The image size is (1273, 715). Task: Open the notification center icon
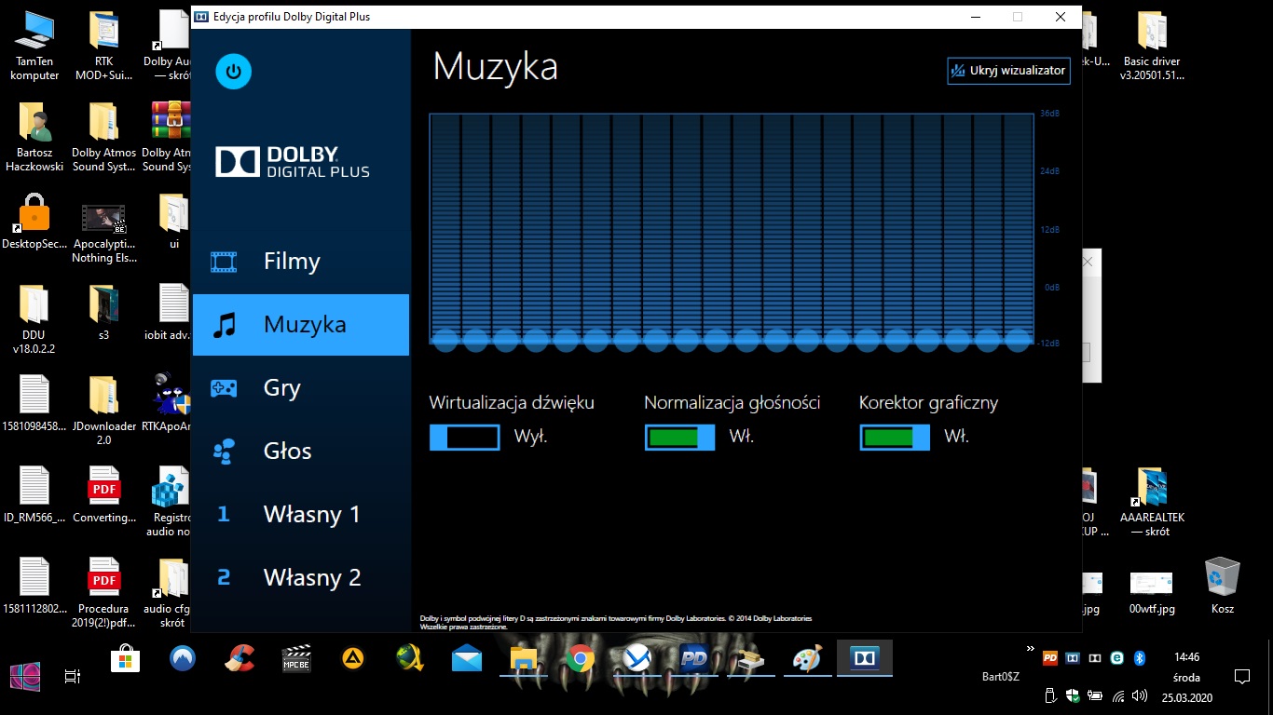(x=1241, y=677)
